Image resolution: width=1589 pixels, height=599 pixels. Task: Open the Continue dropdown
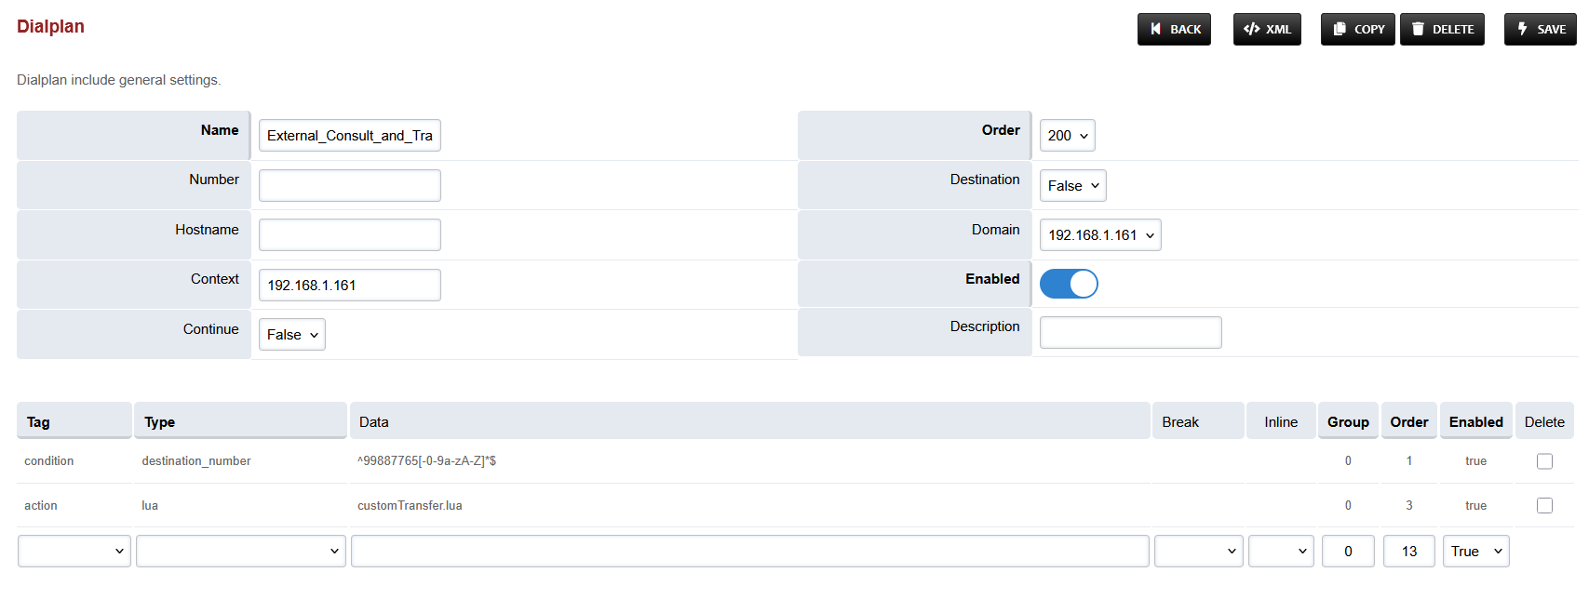coord(291,335)
